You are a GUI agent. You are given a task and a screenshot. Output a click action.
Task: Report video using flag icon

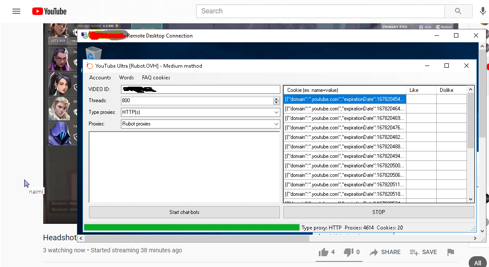(x=451, y=252)
